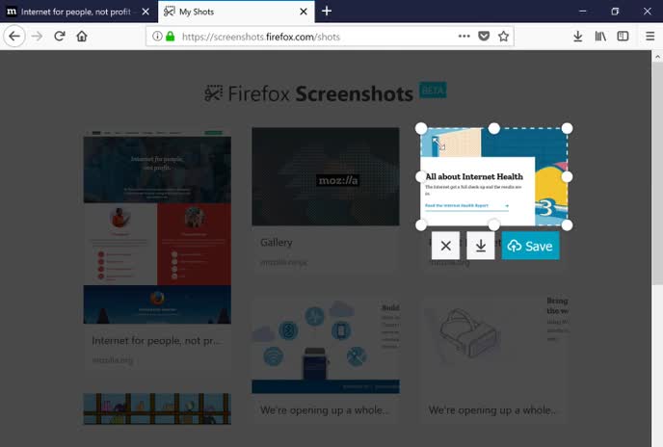Image resolution: width=663 pixels, height=447 pixels.
Task: Click mozilla.org under Internet for people shot
Action: pyautogui.click(x=113, y=360)
